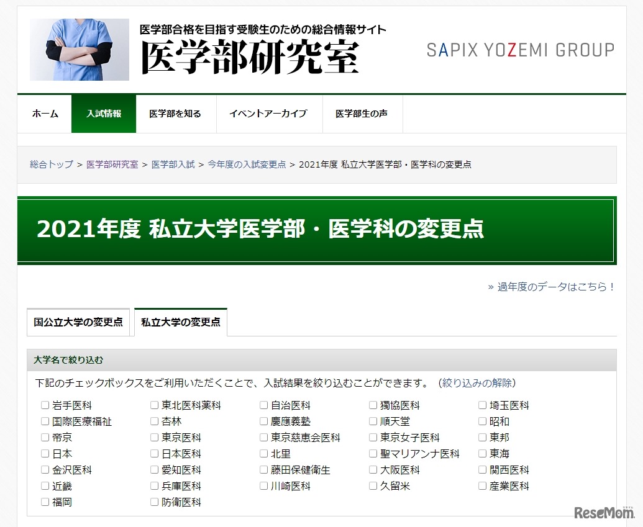Click the ホーム navigation item
This screenshot has width=643, height=527.
click(45, 114)
